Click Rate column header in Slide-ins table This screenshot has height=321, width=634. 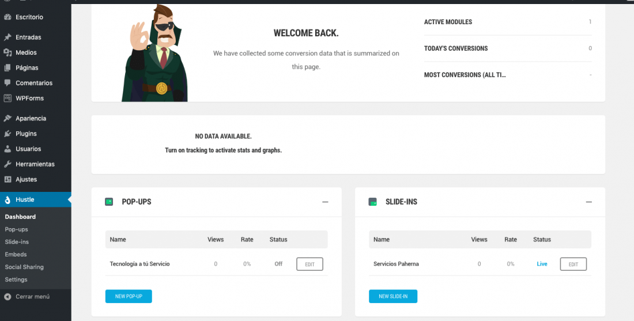click(x=511, y=239)
